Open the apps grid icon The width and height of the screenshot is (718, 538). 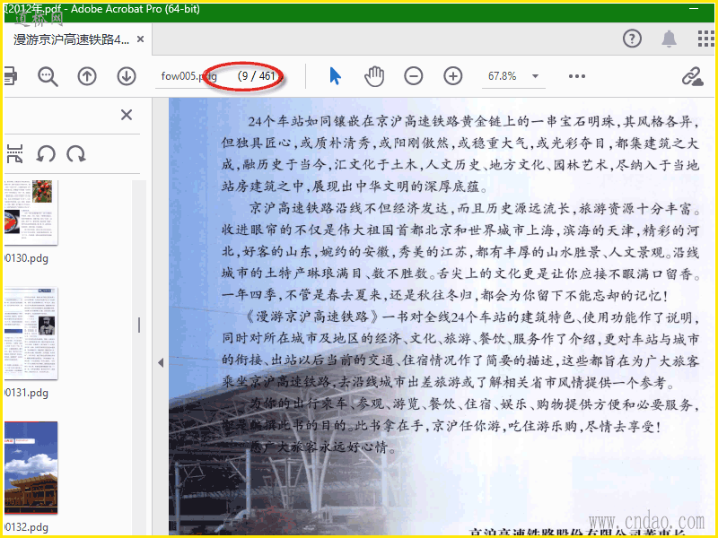706,39
